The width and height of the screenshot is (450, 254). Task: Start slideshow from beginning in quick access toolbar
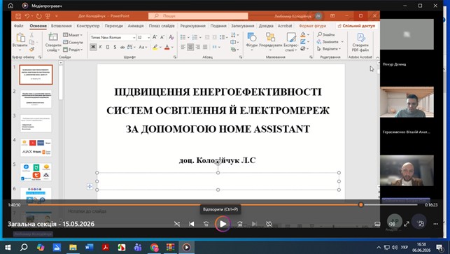click(48, 16)
